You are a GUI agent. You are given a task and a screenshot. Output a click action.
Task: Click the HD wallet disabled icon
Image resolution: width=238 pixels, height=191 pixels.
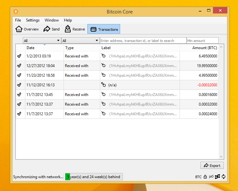(211, 177)
